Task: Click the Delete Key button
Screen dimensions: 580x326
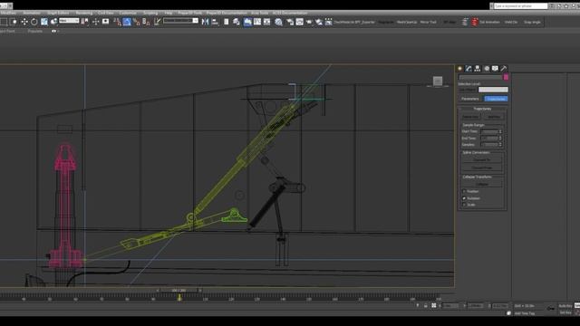Action: pos(470,117)
